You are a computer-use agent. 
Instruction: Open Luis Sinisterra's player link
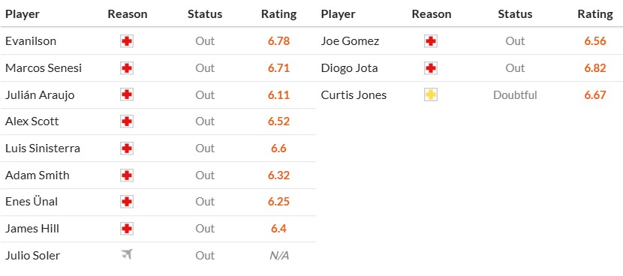pyautogui.click(x=43, y=148)
